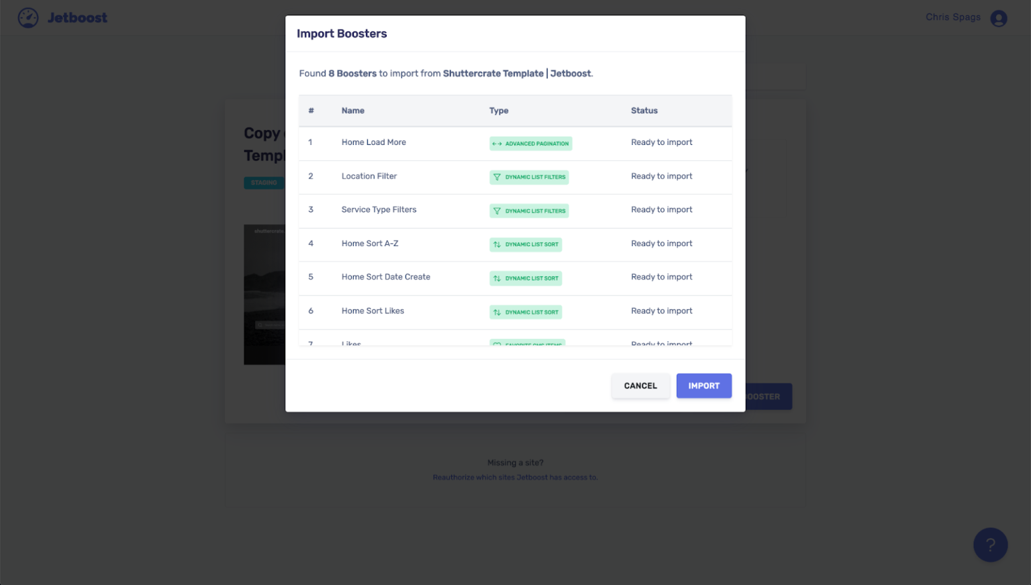Click the heart icon on the Likes row badge
1031x585 pixels.
click(497, 343)
